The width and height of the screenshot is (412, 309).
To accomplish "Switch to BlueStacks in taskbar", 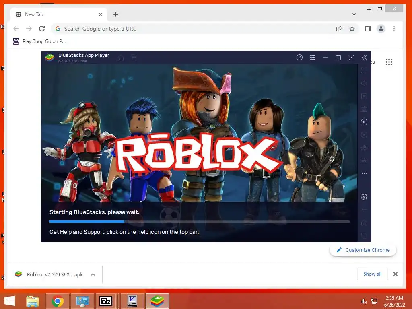I will 157,301.
